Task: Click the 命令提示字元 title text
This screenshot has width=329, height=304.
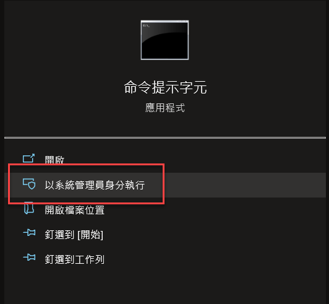Action: pos(165,87)
